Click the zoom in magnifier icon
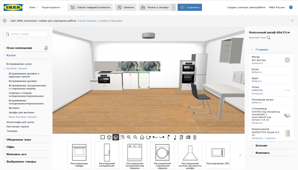Screen dimensions: 298x170 tap(129, 137)
